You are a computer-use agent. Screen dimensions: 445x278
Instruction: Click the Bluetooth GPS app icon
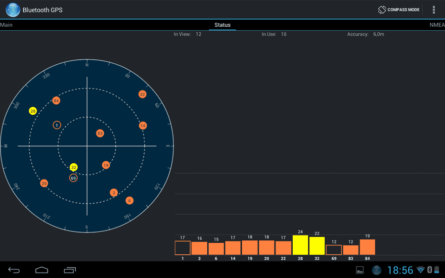point(13,10)
